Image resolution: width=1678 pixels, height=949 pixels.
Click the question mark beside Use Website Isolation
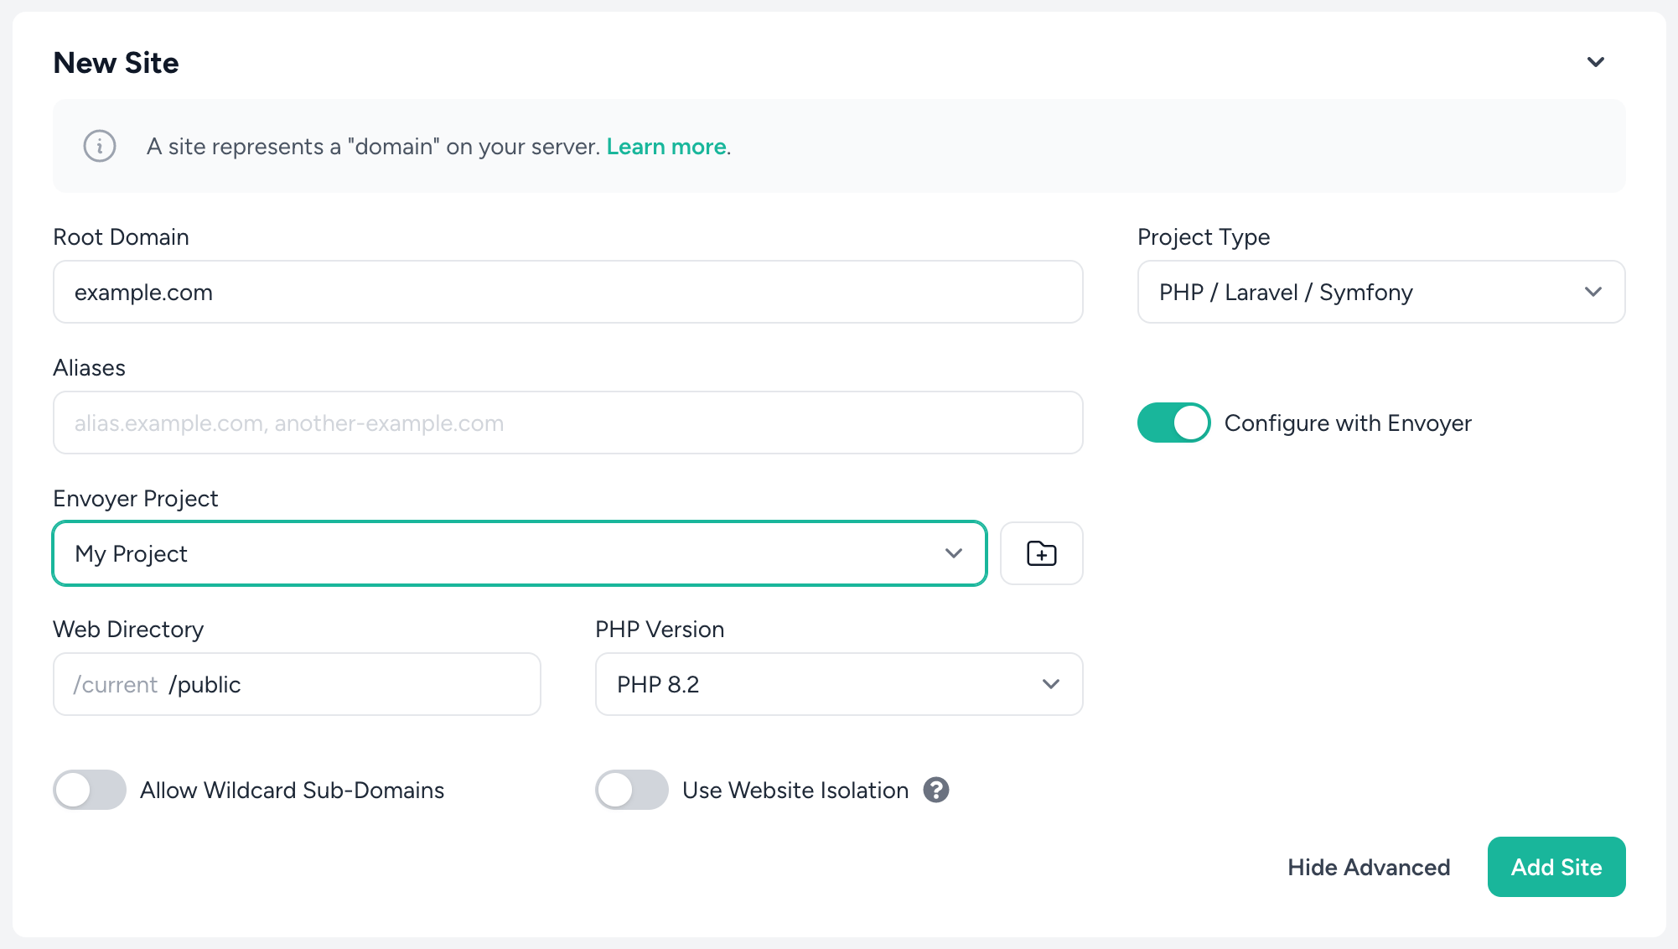[x=937, y=790]
